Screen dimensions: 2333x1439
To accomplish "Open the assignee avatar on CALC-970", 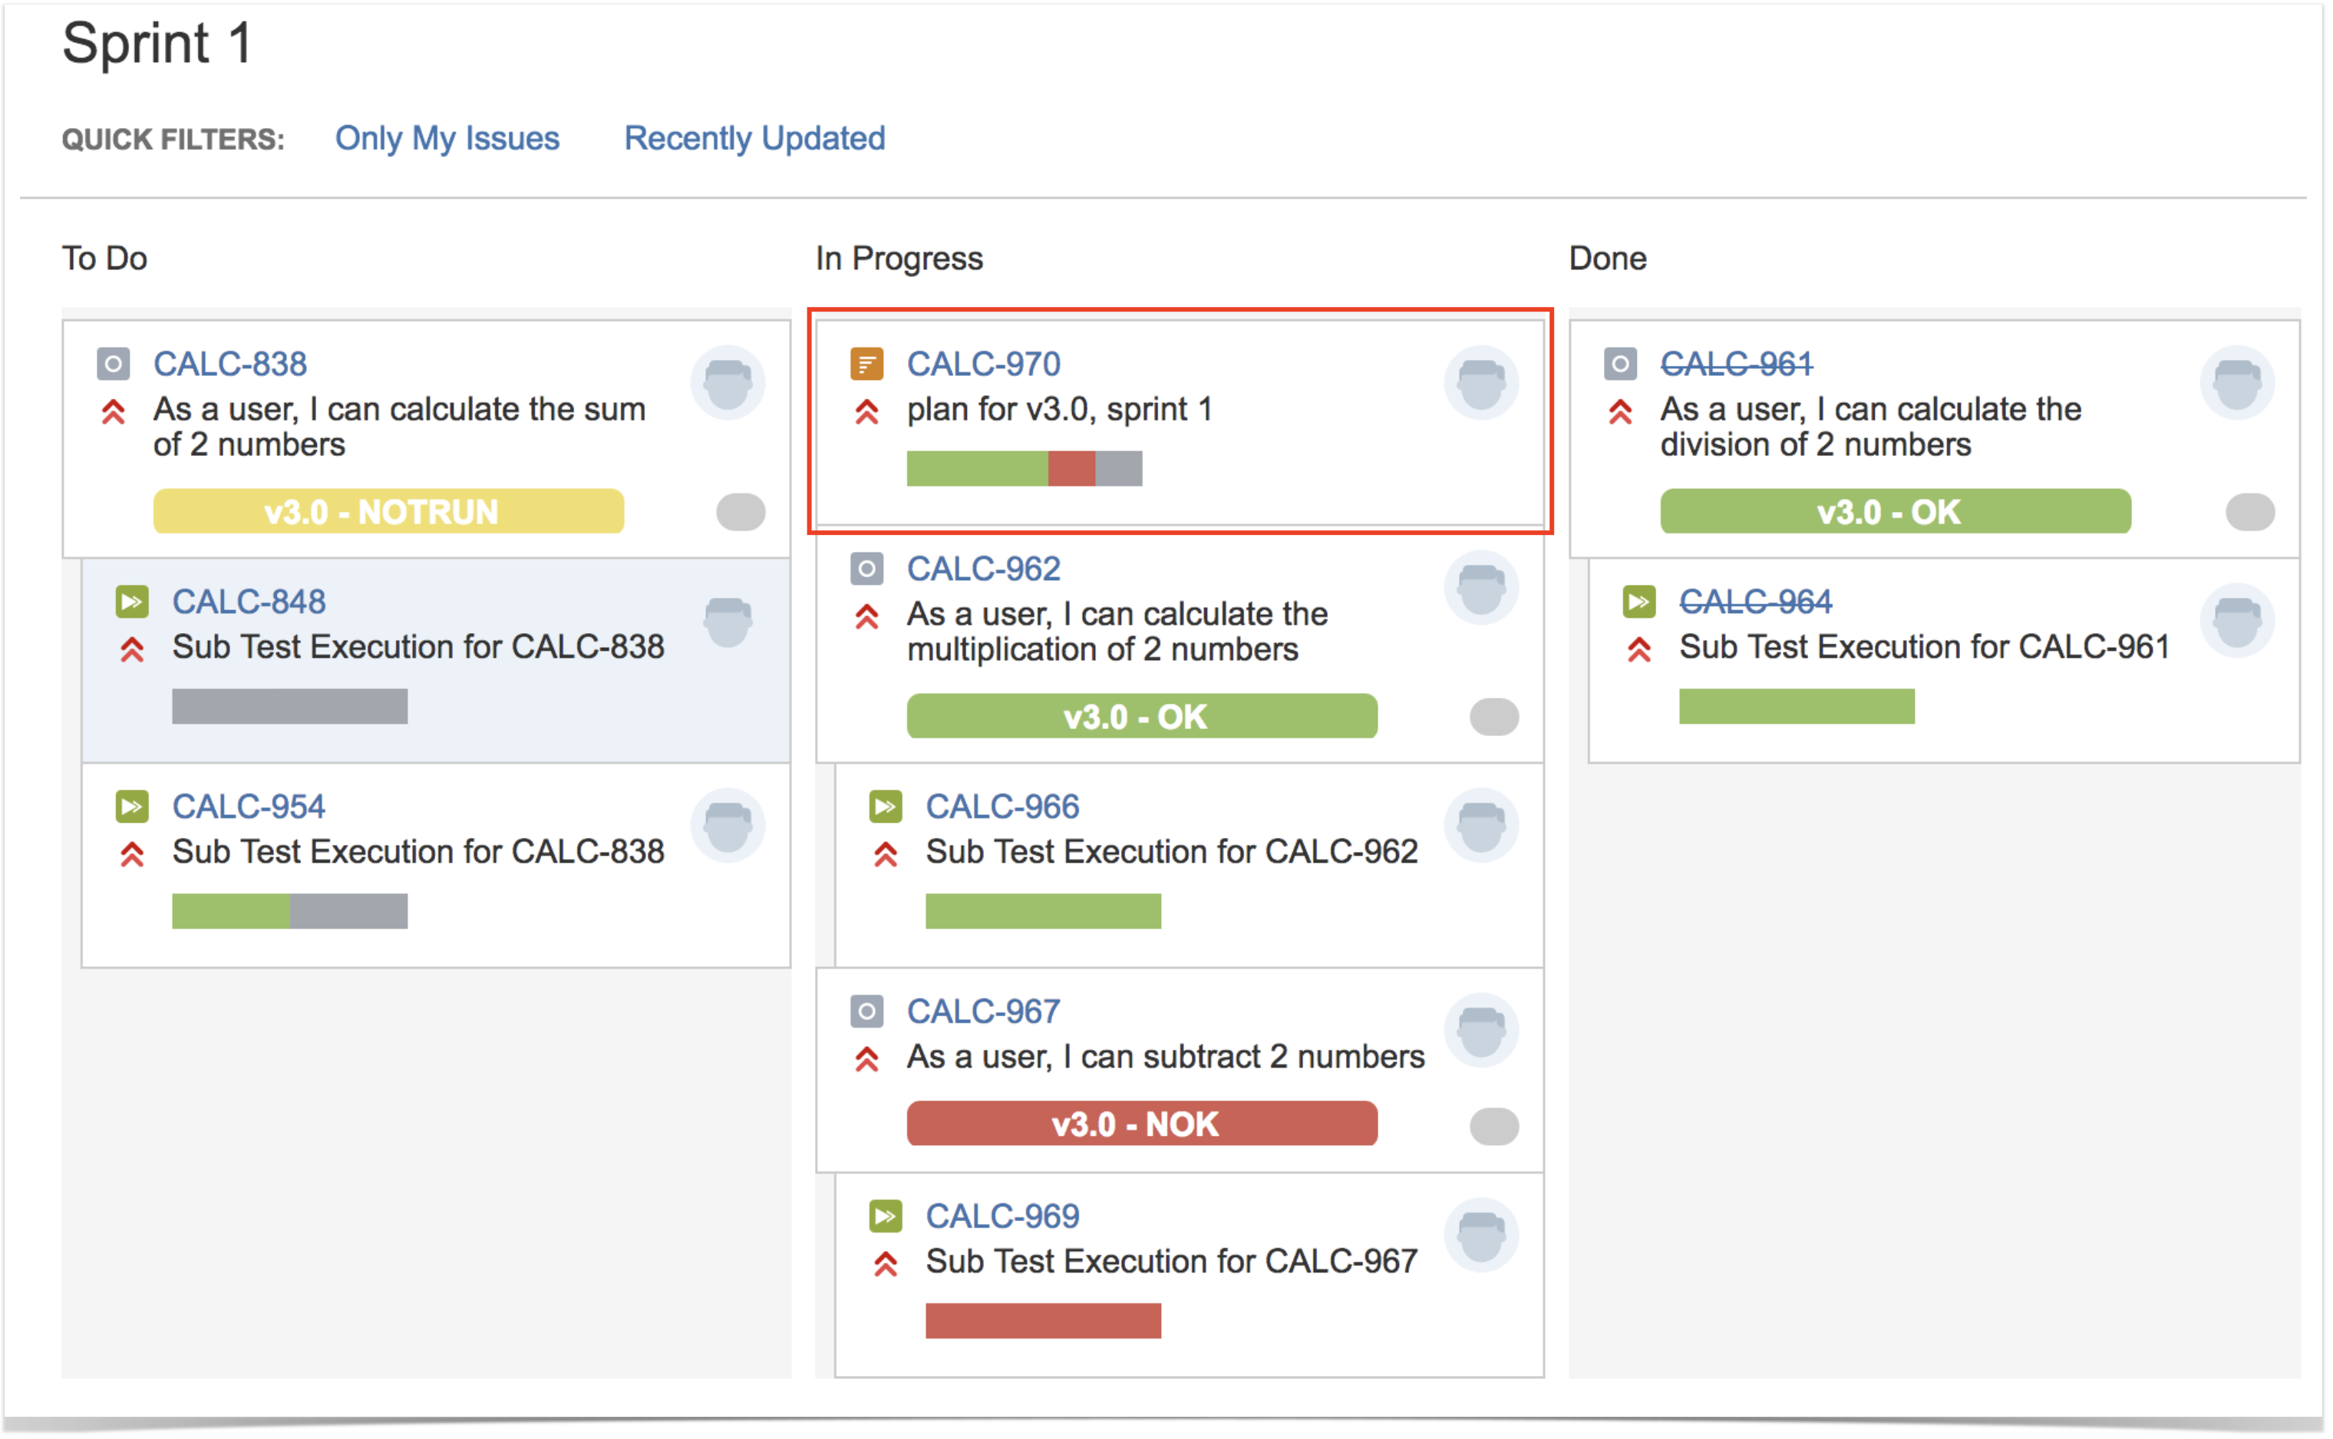I will pyautogui.click(x=1481, y=383).
